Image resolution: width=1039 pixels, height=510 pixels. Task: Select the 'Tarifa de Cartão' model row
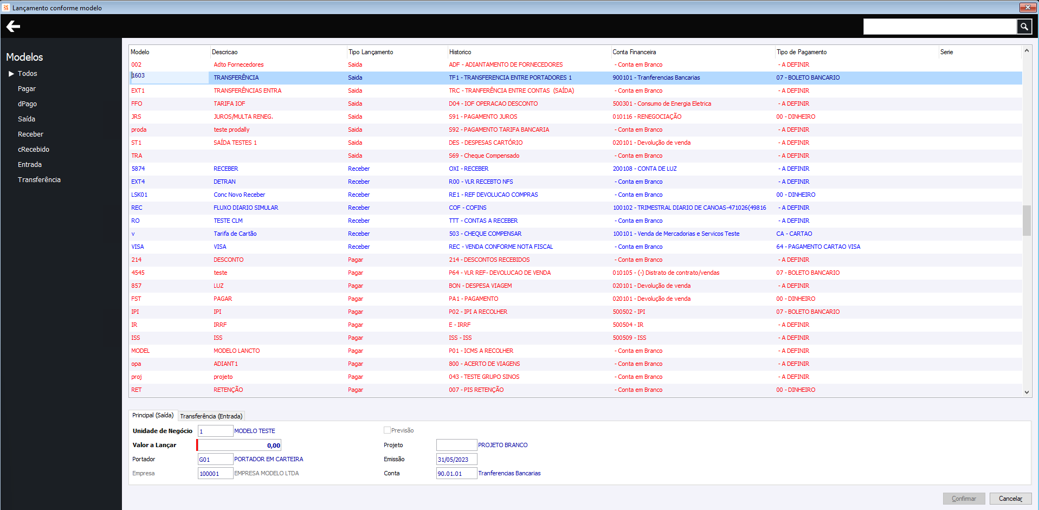coord(575,234)
